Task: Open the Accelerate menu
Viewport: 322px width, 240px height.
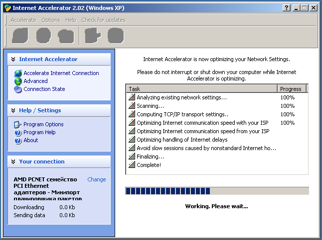Action: (x=23, y=20)
